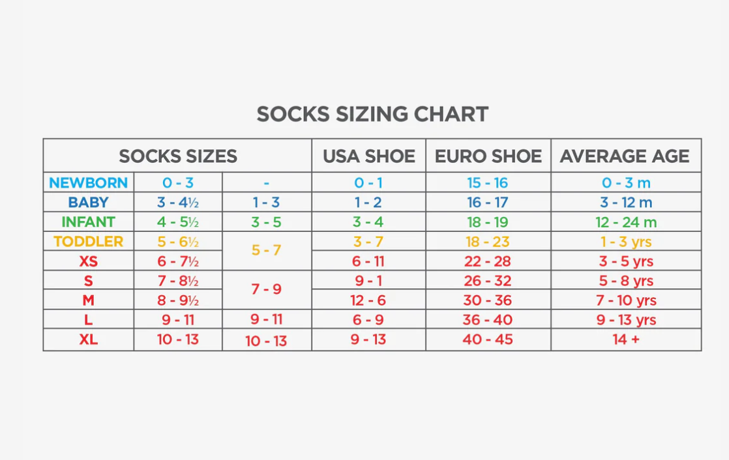Click the BABY size row label

(x=89, y=203)
